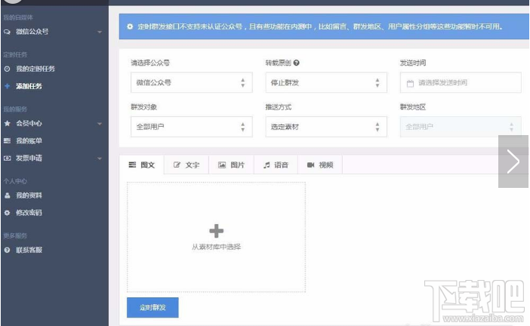
Task: Open 修改密码 in sidebar
Action: 29,213
